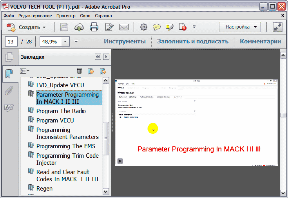Open the Комментарии pane
This screenshot has width=288, height=198.
tap(260, 41)
